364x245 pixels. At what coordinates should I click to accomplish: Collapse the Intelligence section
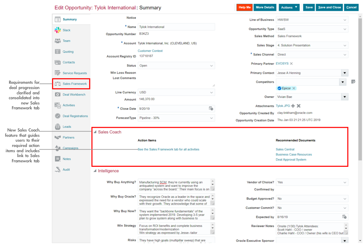95,171
